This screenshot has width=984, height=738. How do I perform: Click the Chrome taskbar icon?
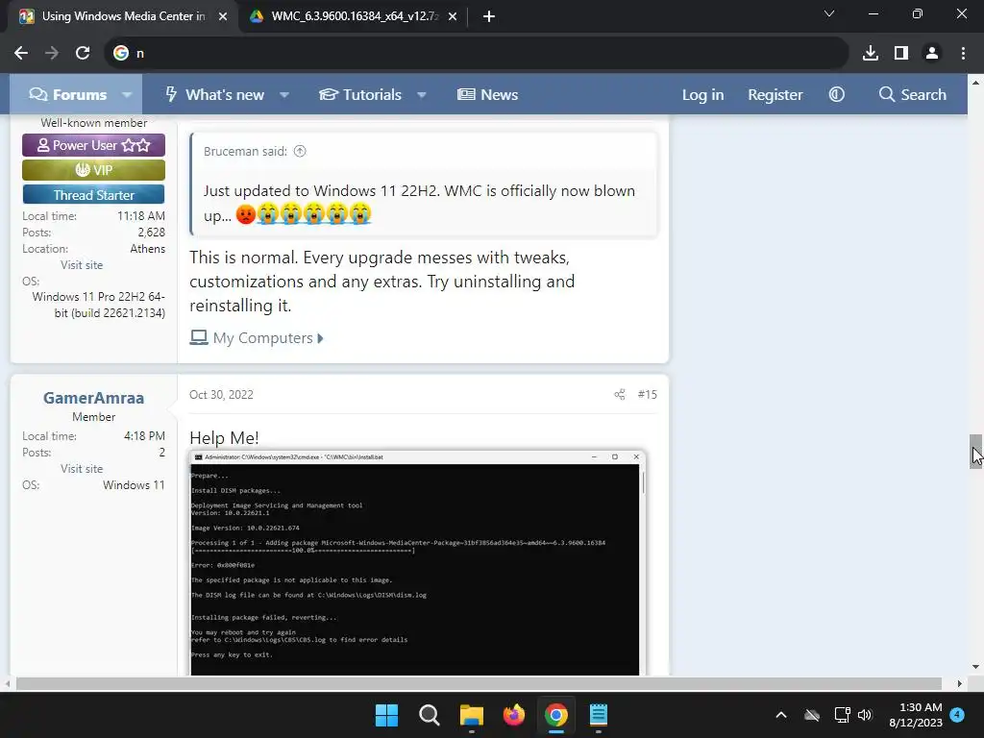click(x=556, y=715)
